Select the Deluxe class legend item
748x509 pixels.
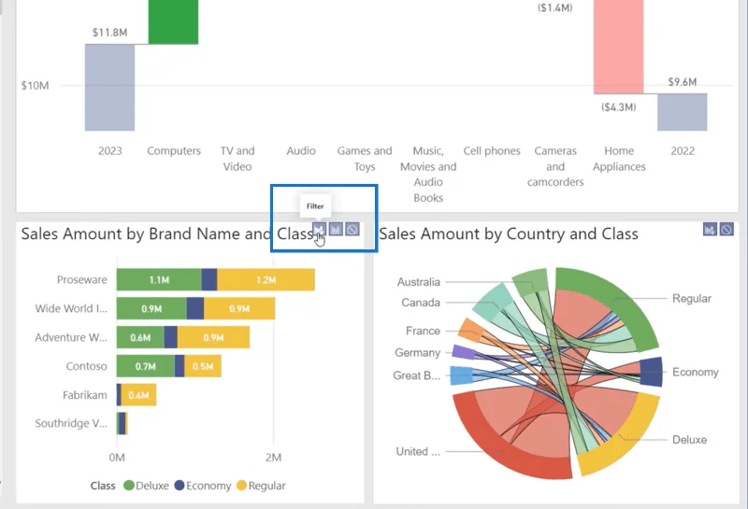tap(146, 486)
